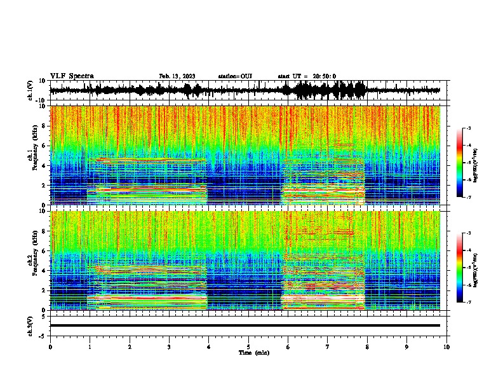Click the "-5" tick on ch.2 colorbar

point(468,268)
